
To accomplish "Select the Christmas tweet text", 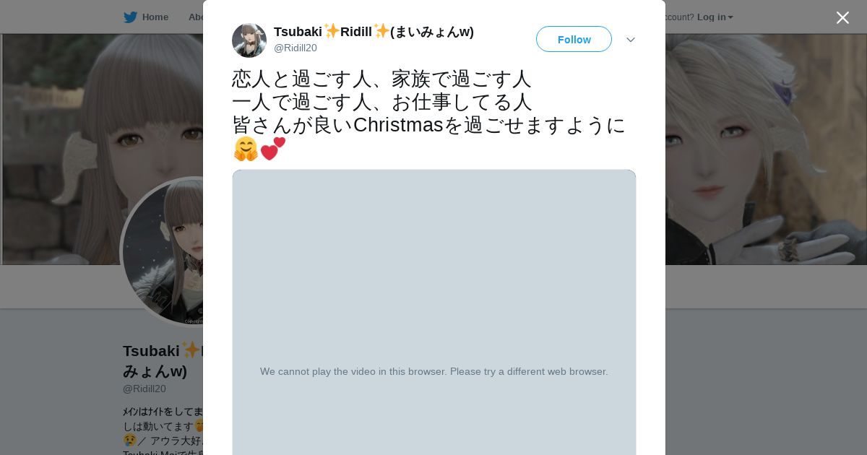I will point(429,113).
